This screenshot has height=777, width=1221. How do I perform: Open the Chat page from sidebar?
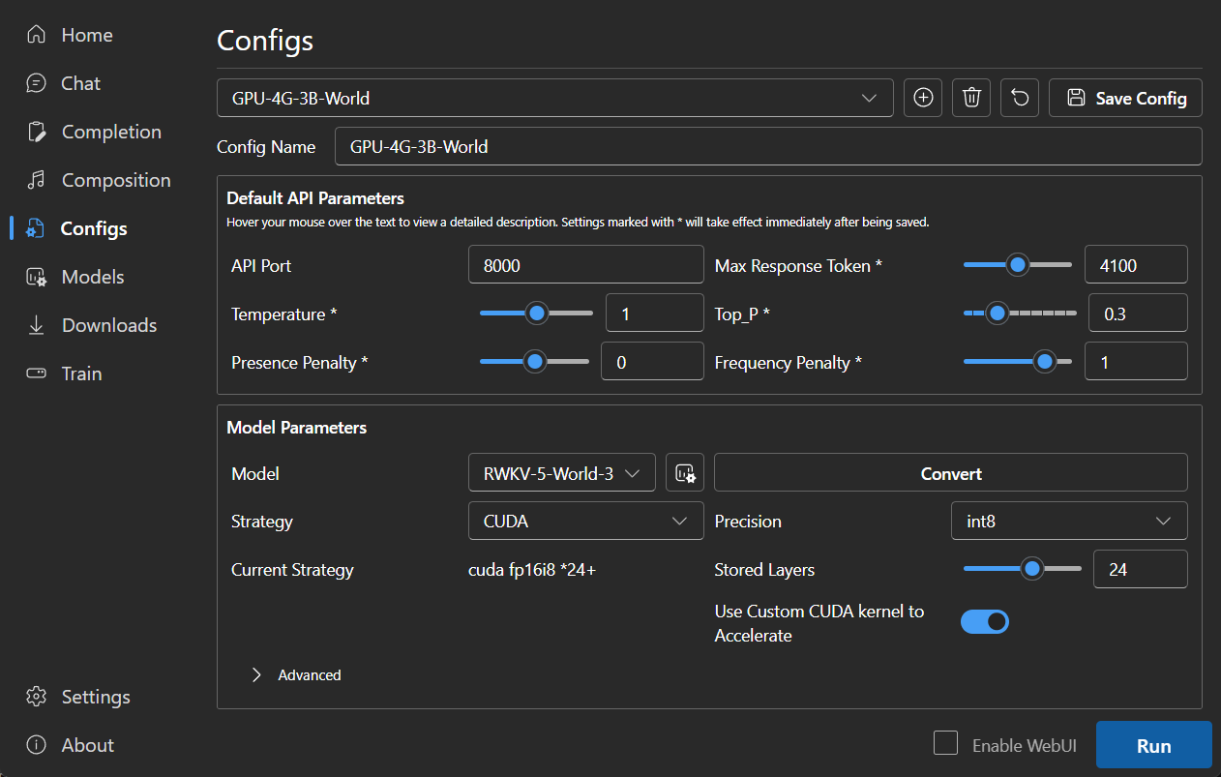[80, 83]
